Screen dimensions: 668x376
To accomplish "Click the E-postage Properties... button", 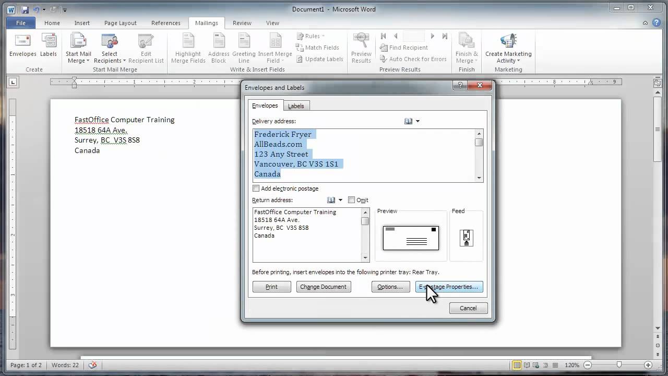I will click(449, 287).
